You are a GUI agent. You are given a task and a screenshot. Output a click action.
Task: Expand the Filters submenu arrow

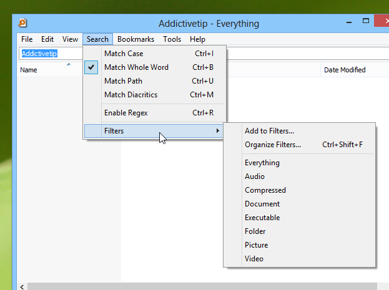(x=217, y=130)
